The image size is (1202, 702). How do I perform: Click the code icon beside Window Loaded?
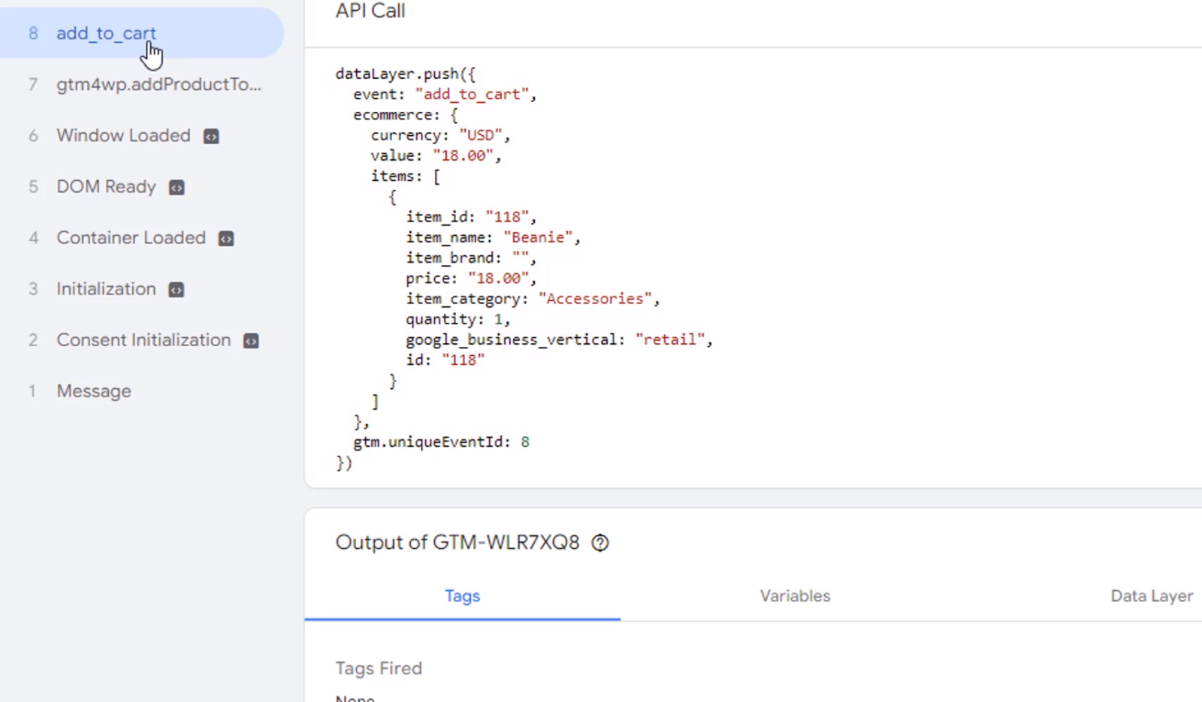(210, 136)
